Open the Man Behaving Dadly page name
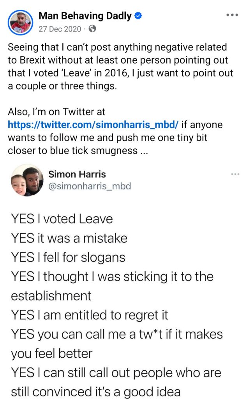Screen dimensions: 245x399 point(85,16)
